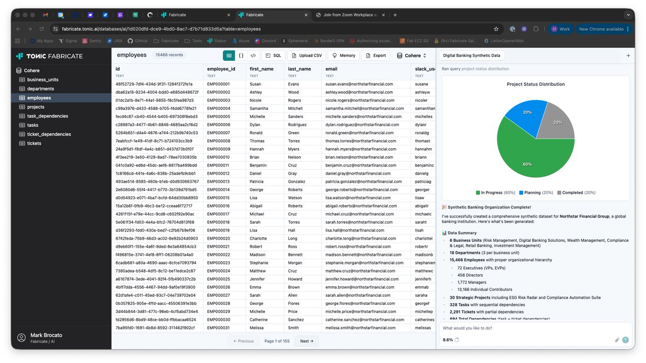The image size is (646, 363).
Task: Reload the page with the refresh icon
Action: point(42,29)
